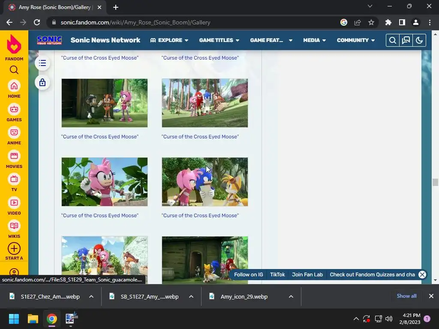The height and width of the screenshot is (329, 439).
Task: Toggle Chrome side panel icon
Action: click(x=402, y=22)
